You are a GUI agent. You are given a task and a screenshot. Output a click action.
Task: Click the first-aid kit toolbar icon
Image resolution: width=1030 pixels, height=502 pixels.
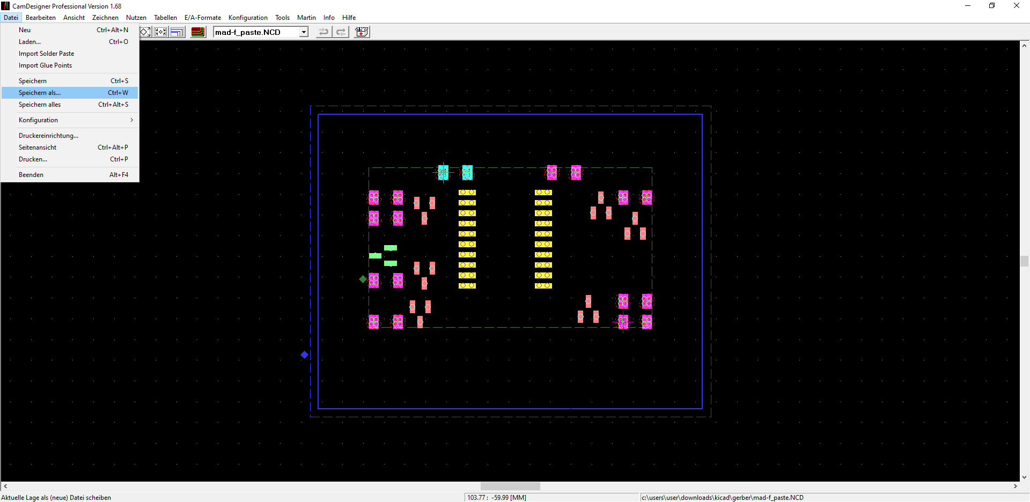pos(362,32)
